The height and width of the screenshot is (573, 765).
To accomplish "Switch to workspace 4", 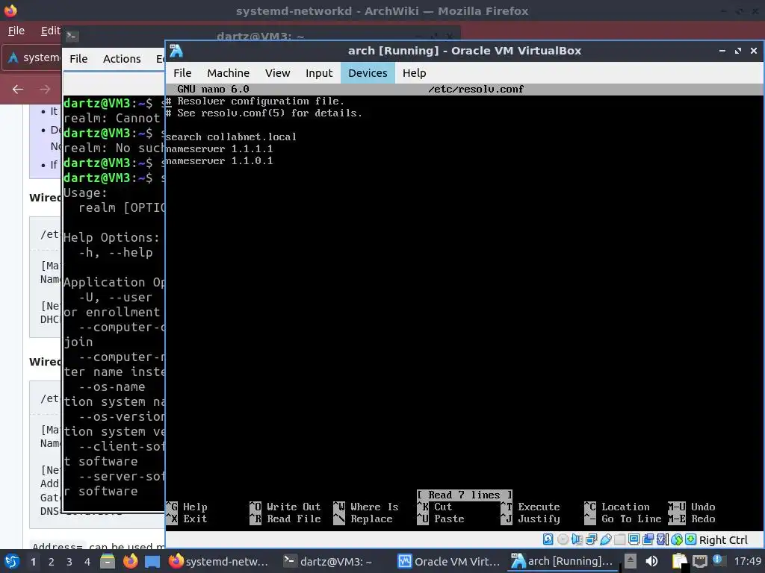I will [x=87, y=562].
